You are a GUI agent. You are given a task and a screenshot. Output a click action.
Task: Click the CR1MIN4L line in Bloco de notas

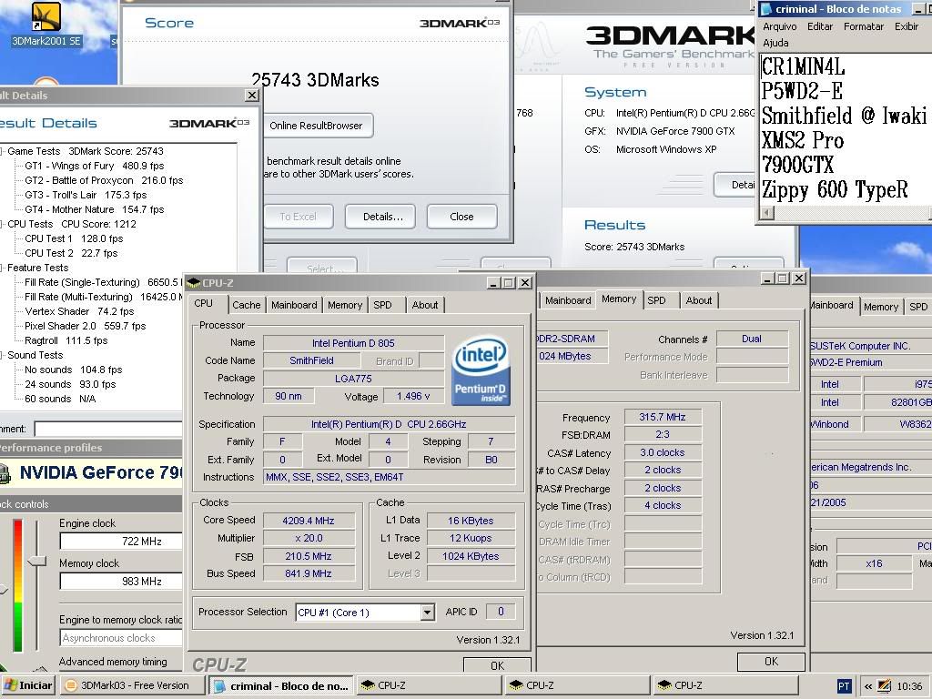pyautogui.click(x=803, y=66)
